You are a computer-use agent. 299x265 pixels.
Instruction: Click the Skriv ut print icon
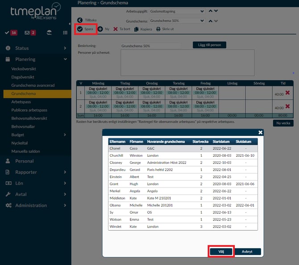coord(158,29)
